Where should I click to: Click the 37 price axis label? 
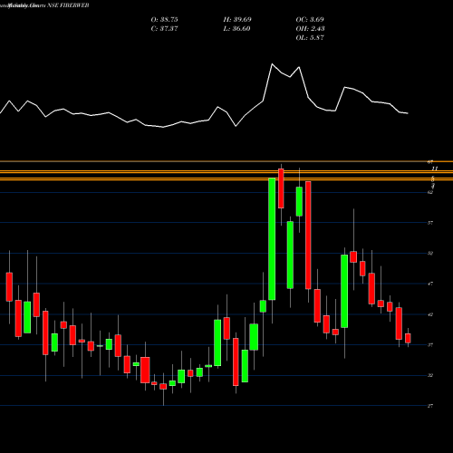pyautogui.click(x=430, y=345)
